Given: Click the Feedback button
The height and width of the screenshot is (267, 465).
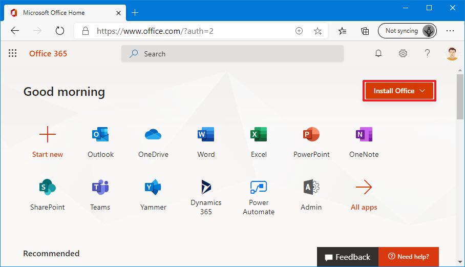Looking at the screenshot, I should click(347, 257).
